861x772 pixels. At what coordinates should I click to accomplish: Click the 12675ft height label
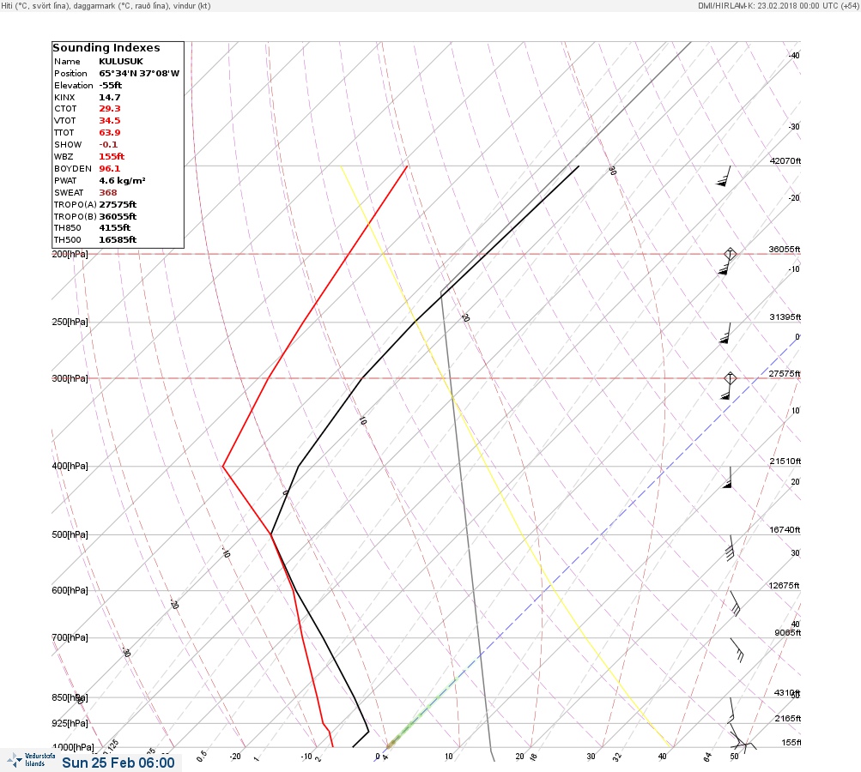coord(784,586)
